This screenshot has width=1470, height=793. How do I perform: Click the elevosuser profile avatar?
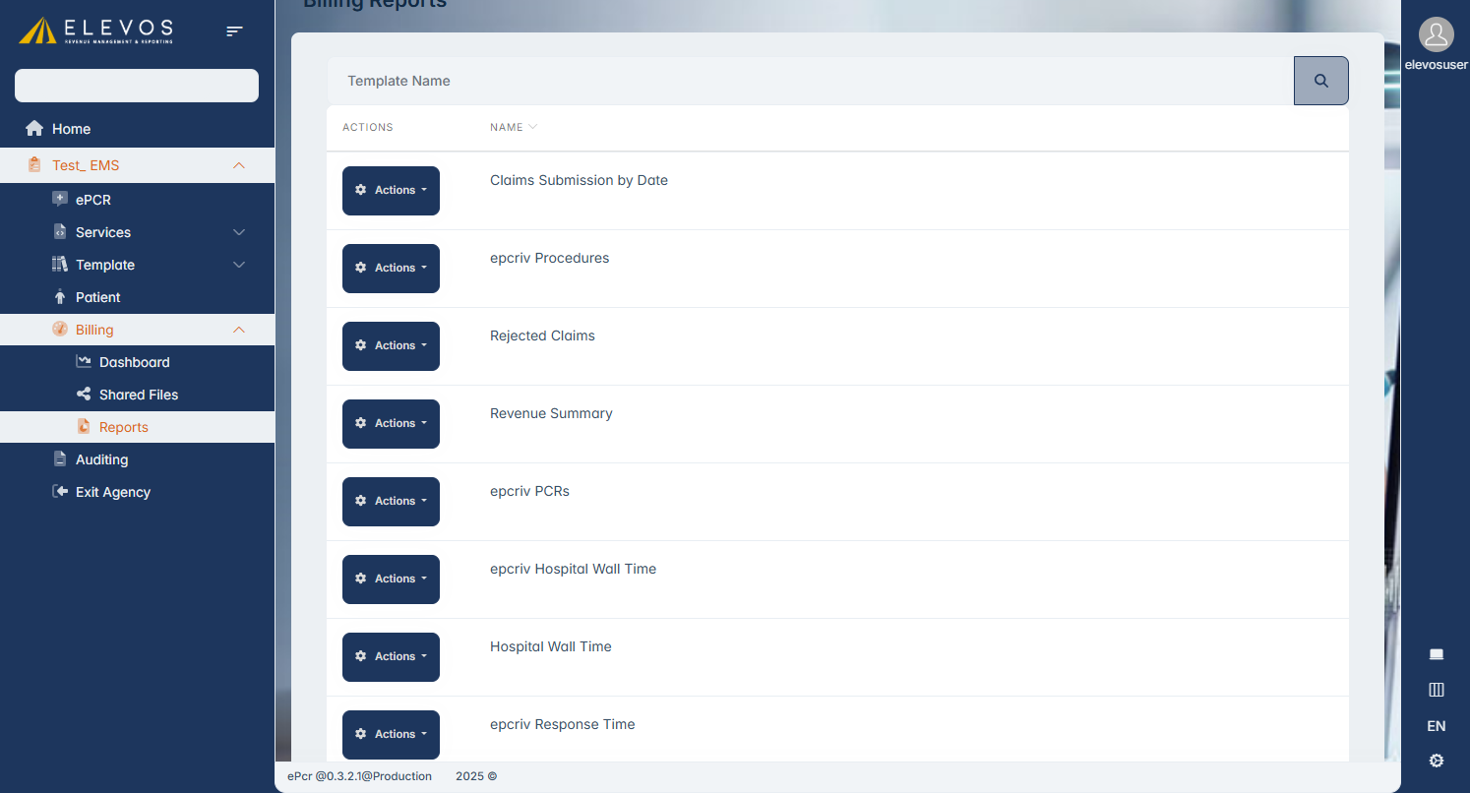click(1436, 34)
